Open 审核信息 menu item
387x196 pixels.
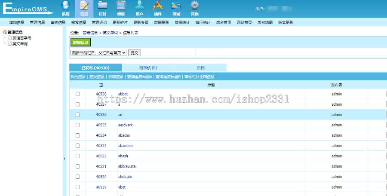(x=58, y=22)
